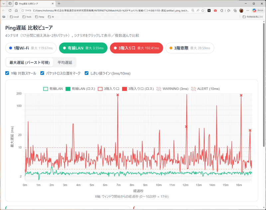The image size is (266, 210).
Task: Switch to 最大遅延 (バースト可視) tab
Action: [30, 63]
